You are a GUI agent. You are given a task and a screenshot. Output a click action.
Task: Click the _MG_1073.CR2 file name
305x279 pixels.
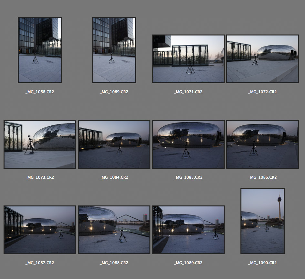tap(40, 177)
